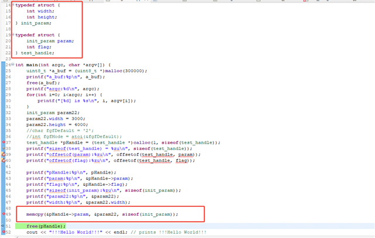
Task: Click the error marker on line 52
Action: pyautogui.click(x=3, y=233)
